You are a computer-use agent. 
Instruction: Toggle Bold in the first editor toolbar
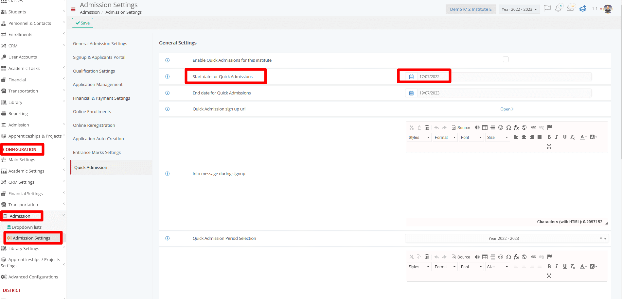[549, 137]
